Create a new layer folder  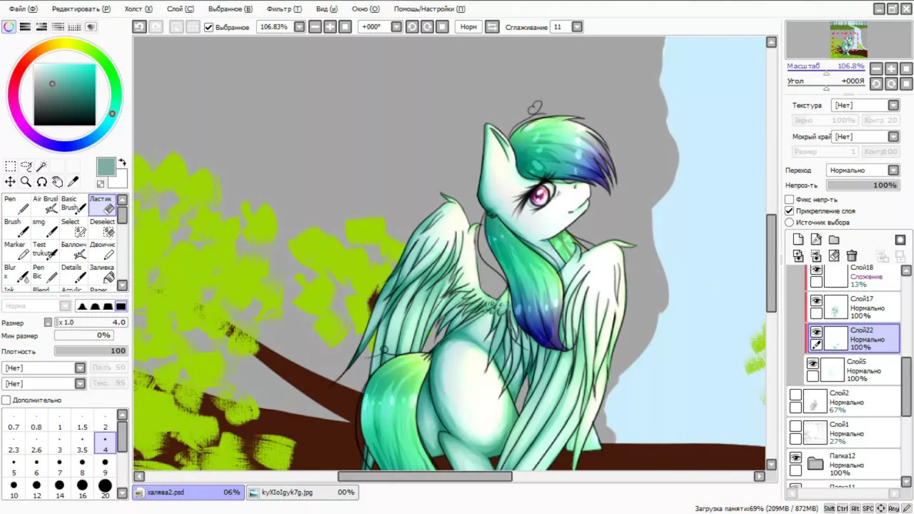[x=834, y=240]
